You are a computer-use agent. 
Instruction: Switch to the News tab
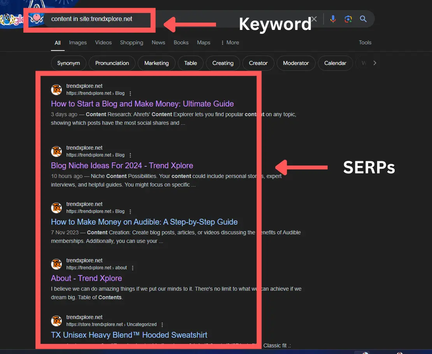(x=158, y=42)
